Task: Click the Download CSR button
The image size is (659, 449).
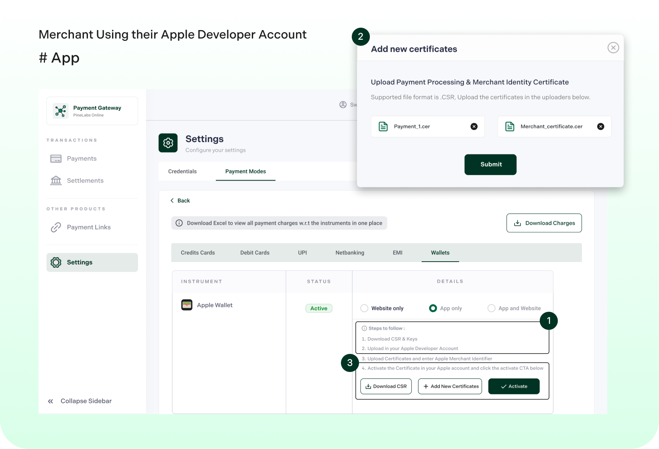Action: (x=386, y=386)
